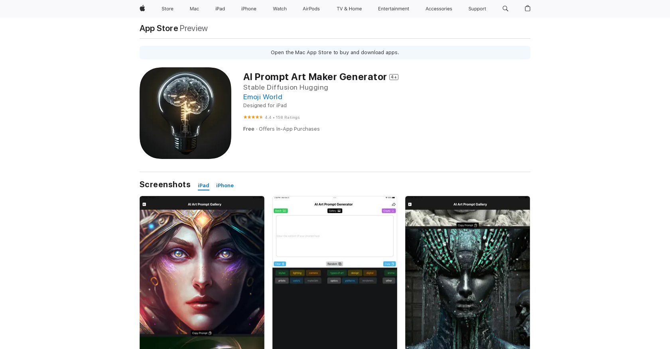
Task: Open the TV & Home menu
Action: click(x=349, y=9)
